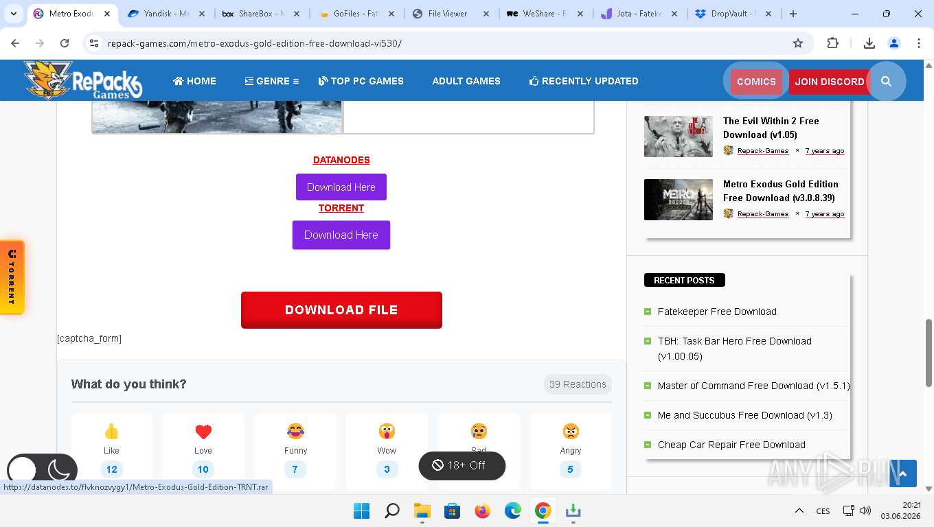This screenshot has height=527, width=934.
Task: Open Master of Command Free Download post
Action: click(753, 386)
